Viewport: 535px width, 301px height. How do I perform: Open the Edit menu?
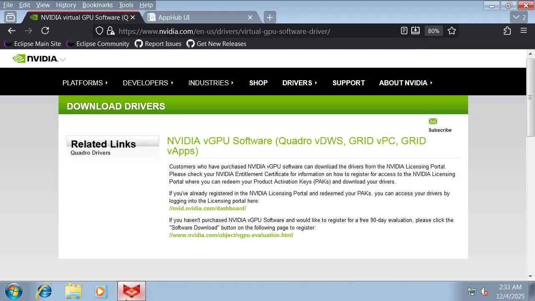click(x=24, y=5)
